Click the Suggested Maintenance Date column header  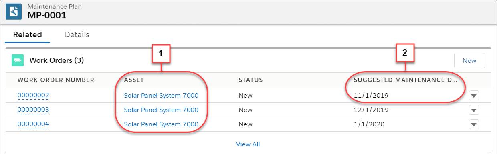tap(405, 80)
